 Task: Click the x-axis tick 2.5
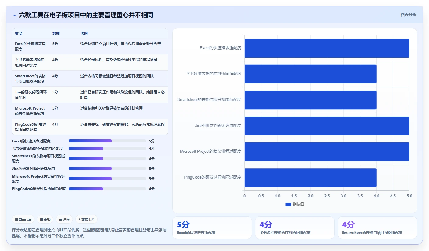[x=327, y=196]
